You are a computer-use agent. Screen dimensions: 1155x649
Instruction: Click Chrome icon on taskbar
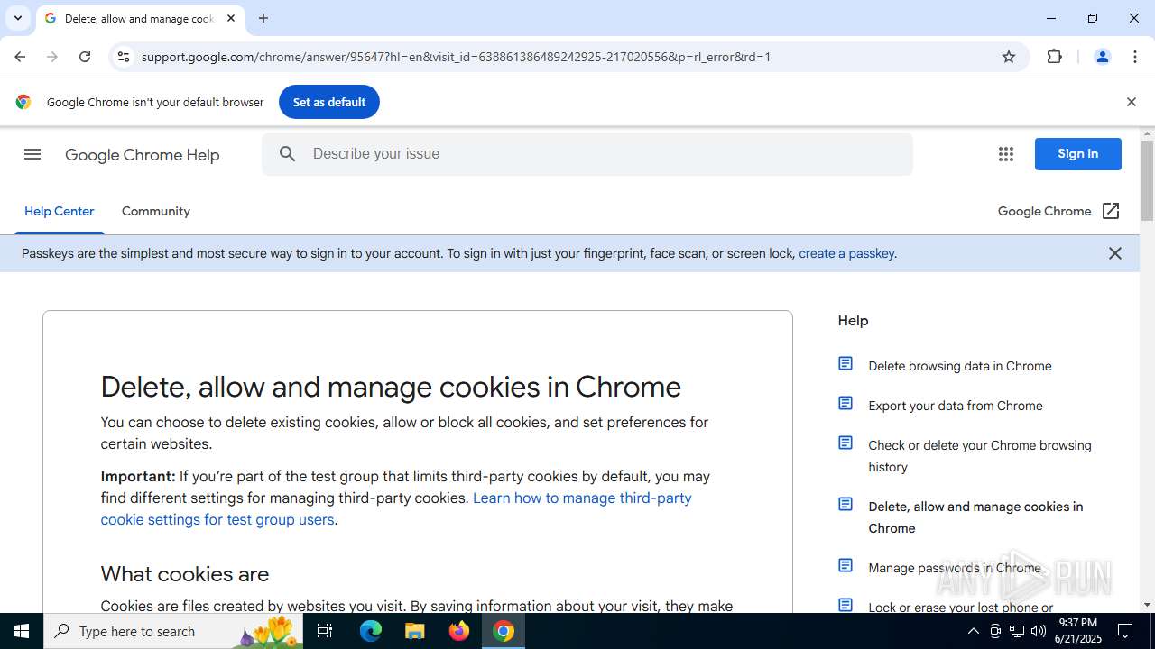(x=504, y=631)
